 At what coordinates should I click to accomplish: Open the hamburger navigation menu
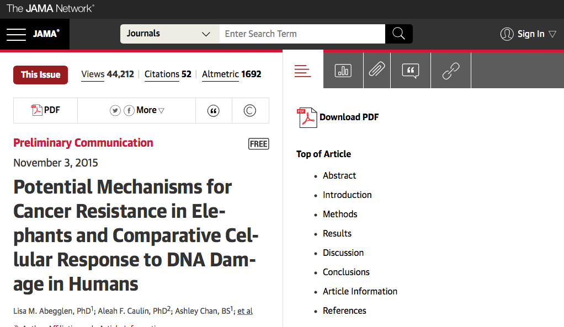tap(16, 34)
